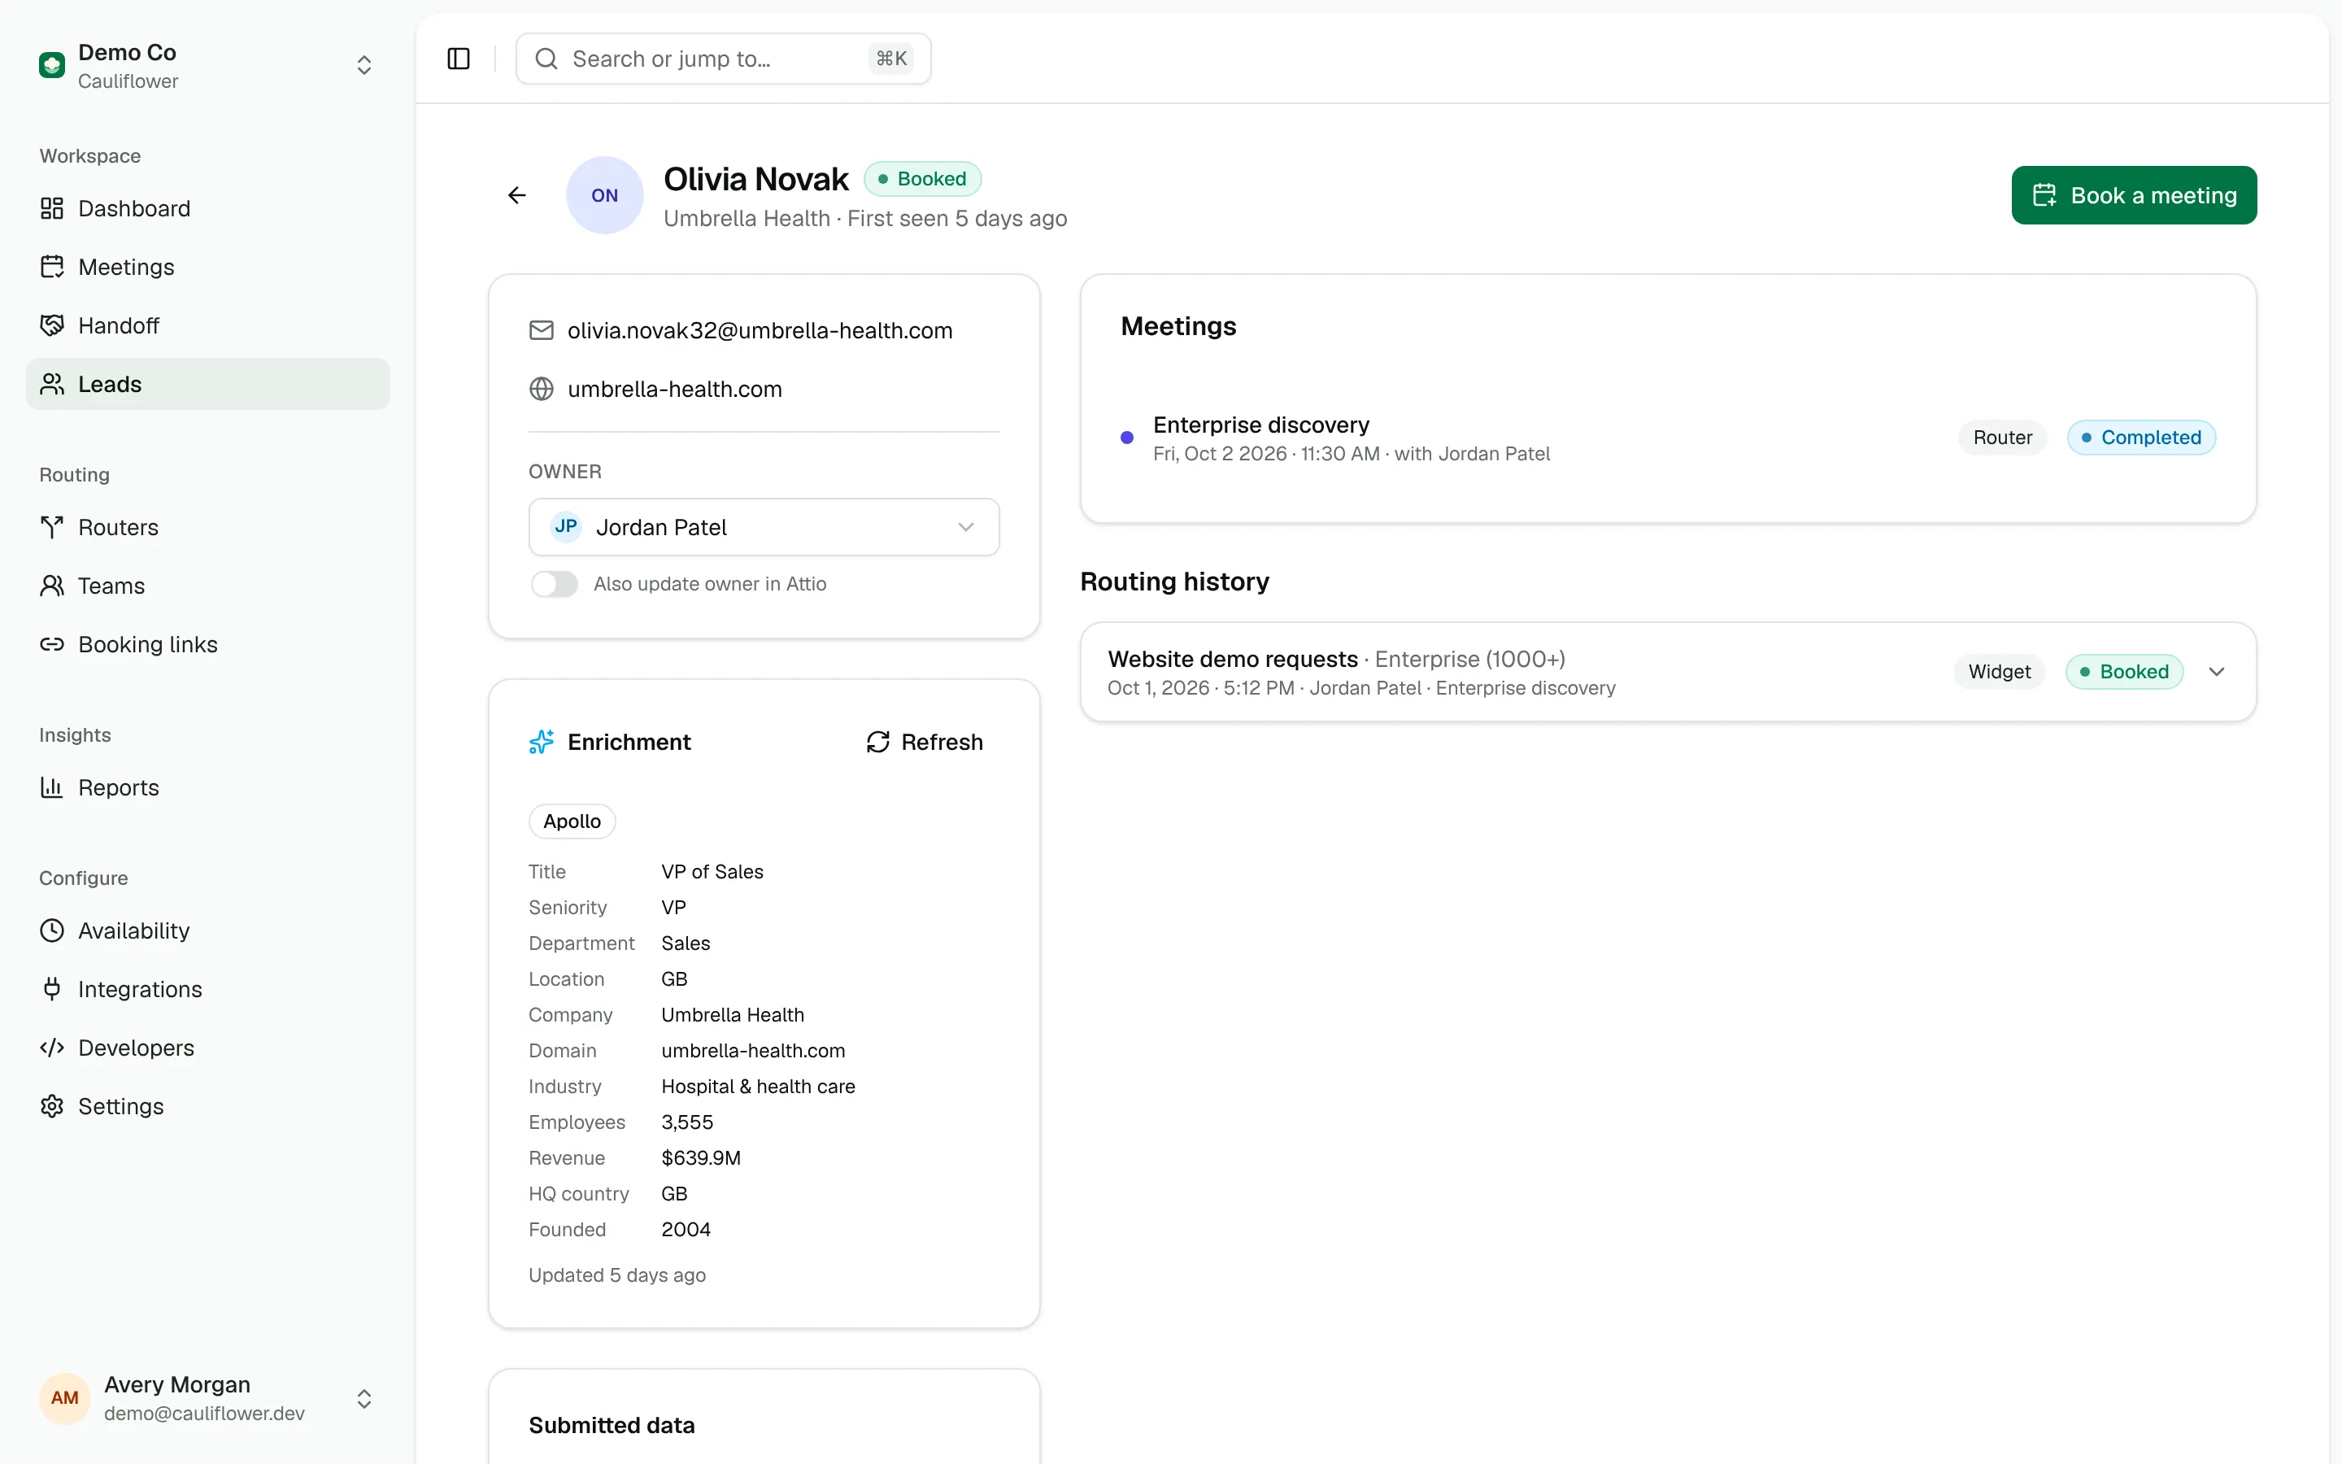Open the Avery Morgan account menu

[x=207, y=1398]
